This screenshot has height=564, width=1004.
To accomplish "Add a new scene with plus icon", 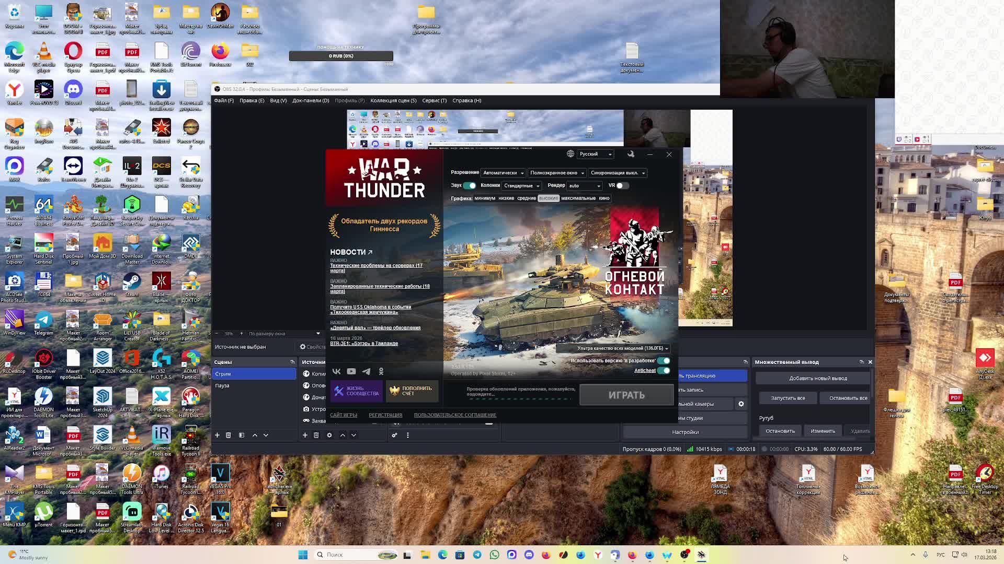I will tap(217, 435).
